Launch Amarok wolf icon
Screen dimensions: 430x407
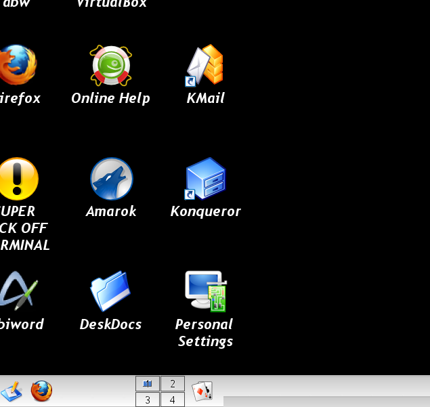112,179
